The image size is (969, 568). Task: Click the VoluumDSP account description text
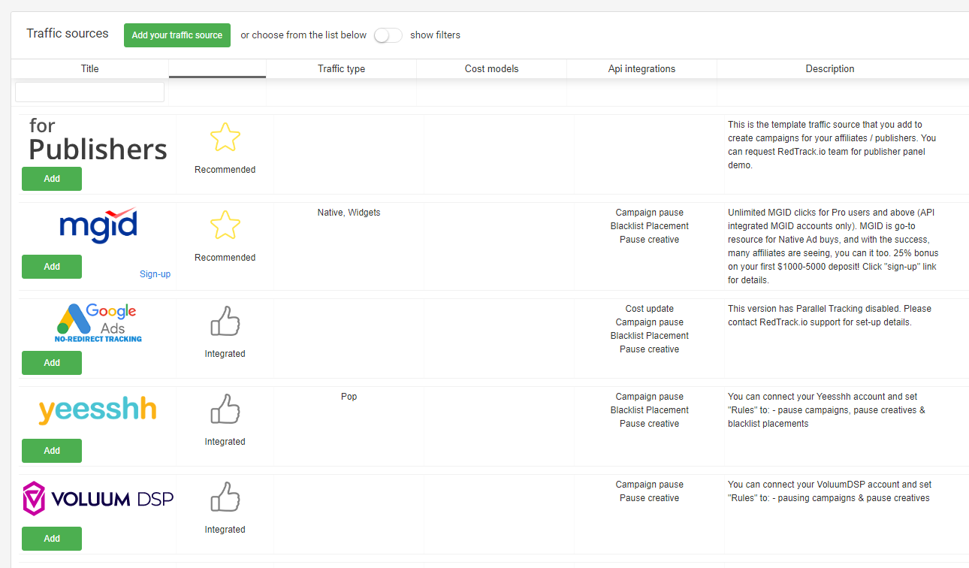(x=829, y=491)
